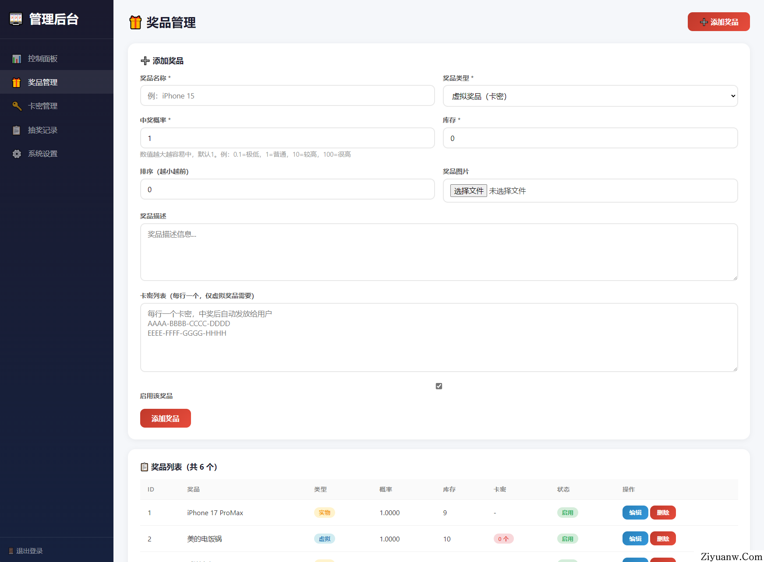This screenshot has height=562, width=764.
Task: Click the ID column header
Action: [x=151, y=489]
